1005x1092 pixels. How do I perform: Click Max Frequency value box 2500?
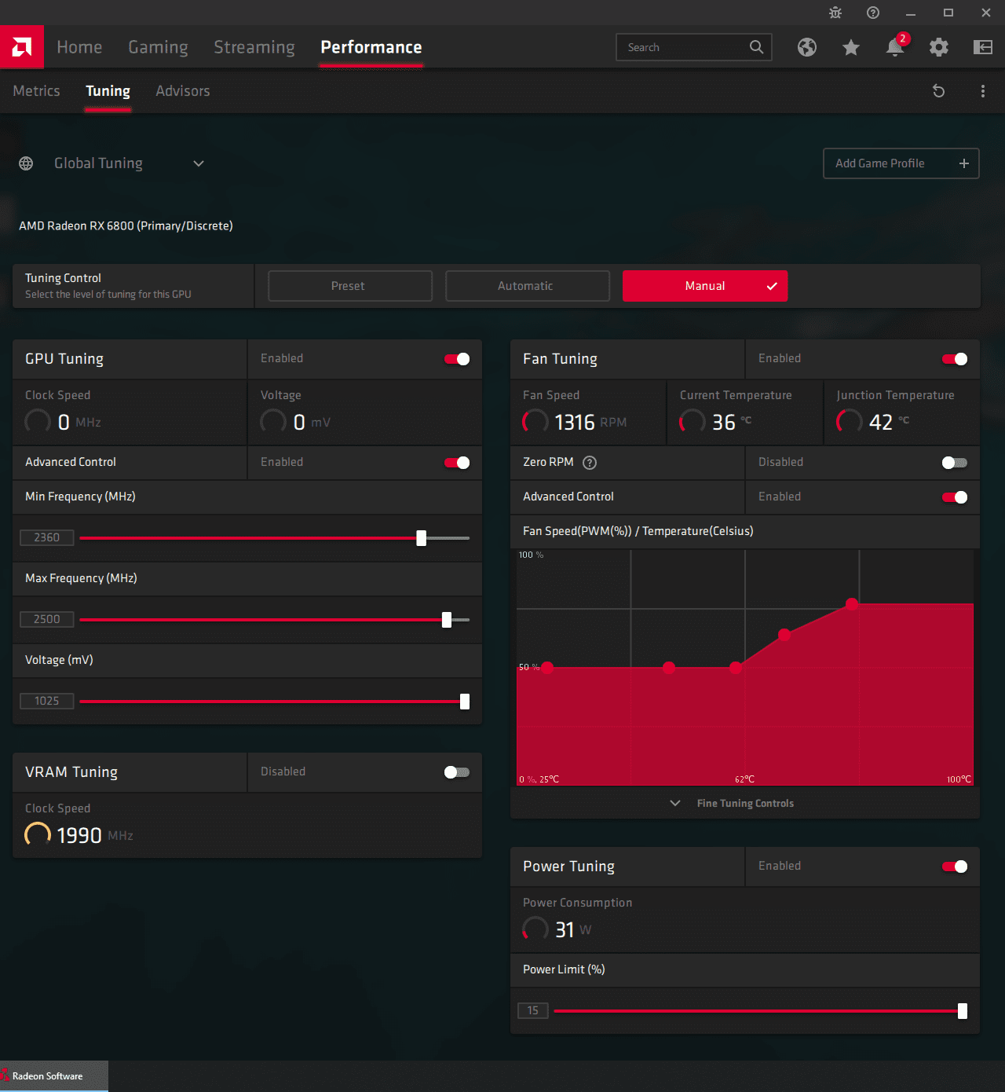pos(47,620)
